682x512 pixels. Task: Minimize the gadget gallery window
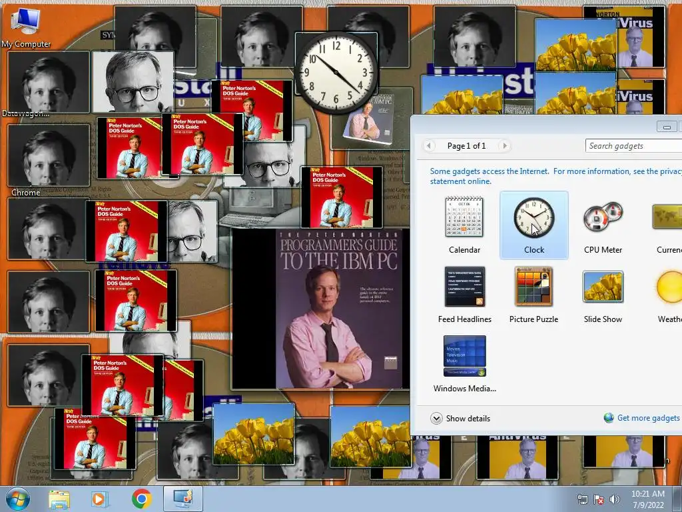point(666,127)
